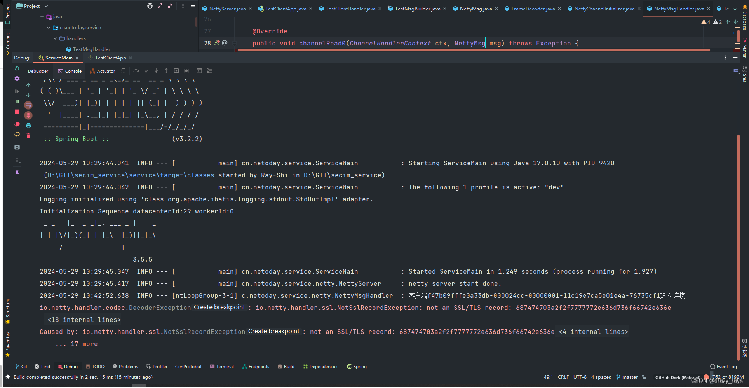Click the Force Step Into icon
The width and height of the screenshot is (749, 388).
(156, 71)
